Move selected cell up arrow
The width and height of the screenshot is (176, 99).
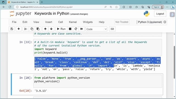point(45,29)
